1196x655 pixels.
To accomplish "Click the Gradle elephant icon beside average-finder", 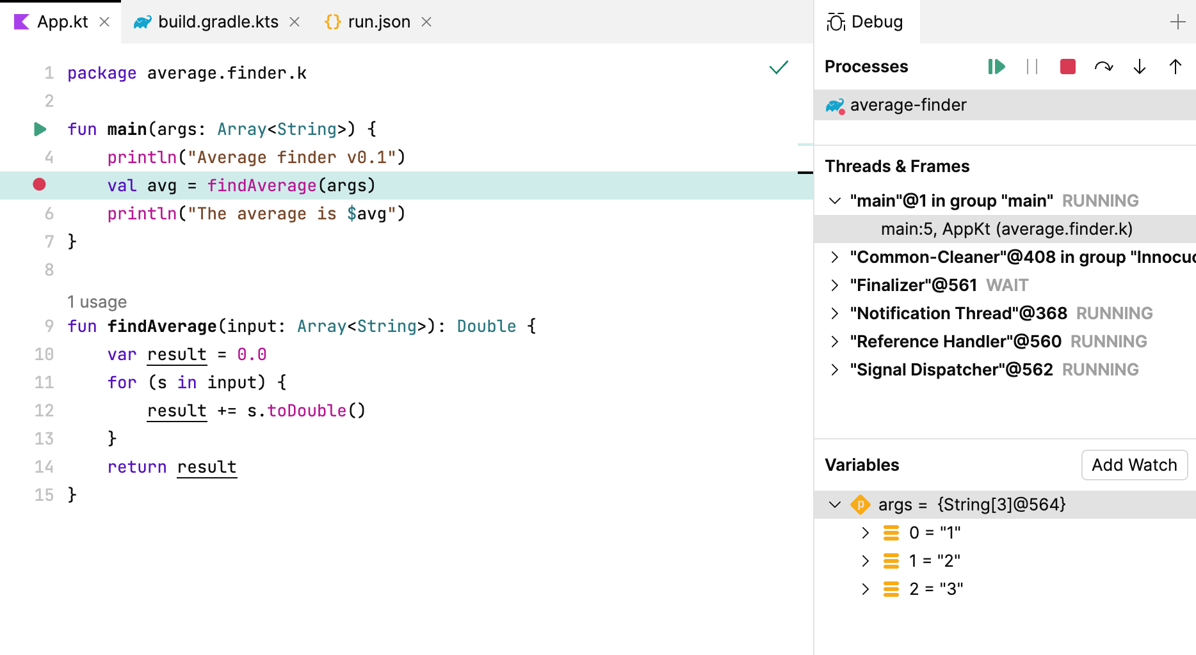I will pos(834,104).
